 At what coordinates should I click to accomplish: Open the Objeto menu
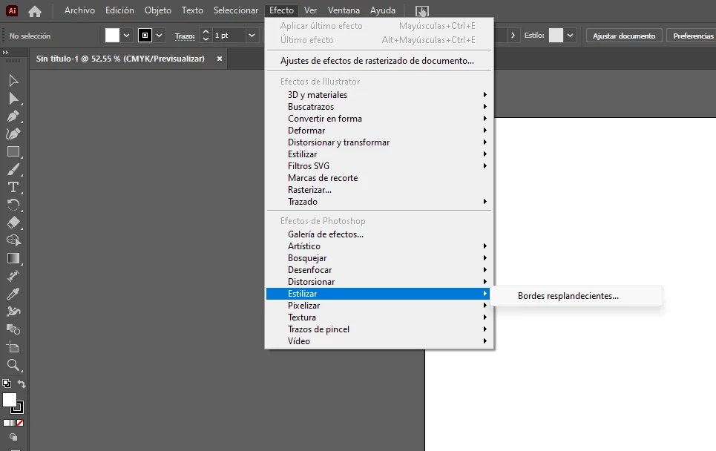click(x=158, y=10)
